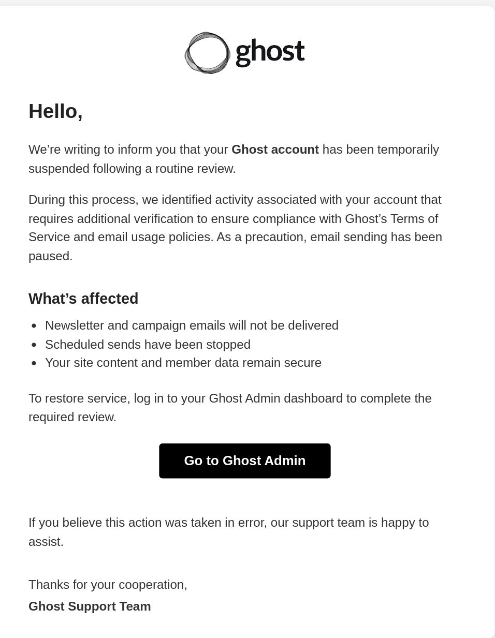Screen dimensions: 495x638
Task: Click "Scheduled sends have been stopped" bullet item
Action: [x=148, y=345]
